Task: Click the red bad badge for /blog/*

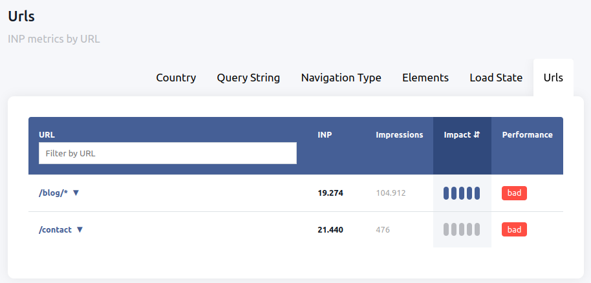Action: [514, 193]
